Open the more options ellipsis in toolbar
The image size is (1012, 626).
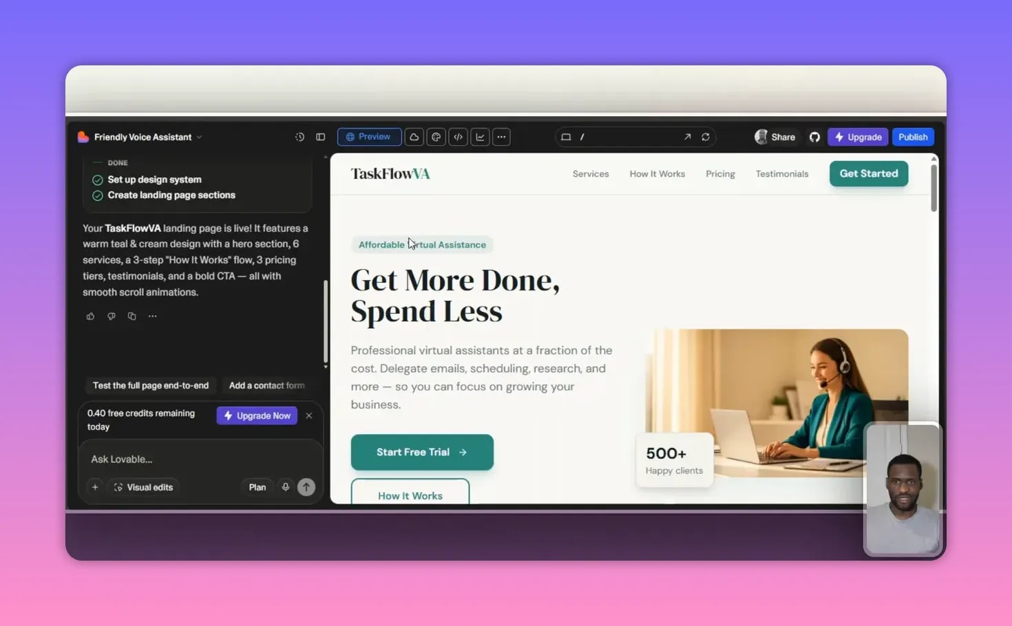[501, 137]
